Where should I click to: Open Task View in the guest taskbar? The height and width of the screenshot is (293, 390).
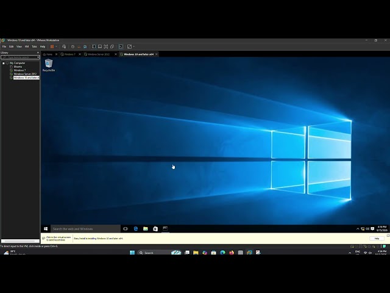click(x=126, y=229)
